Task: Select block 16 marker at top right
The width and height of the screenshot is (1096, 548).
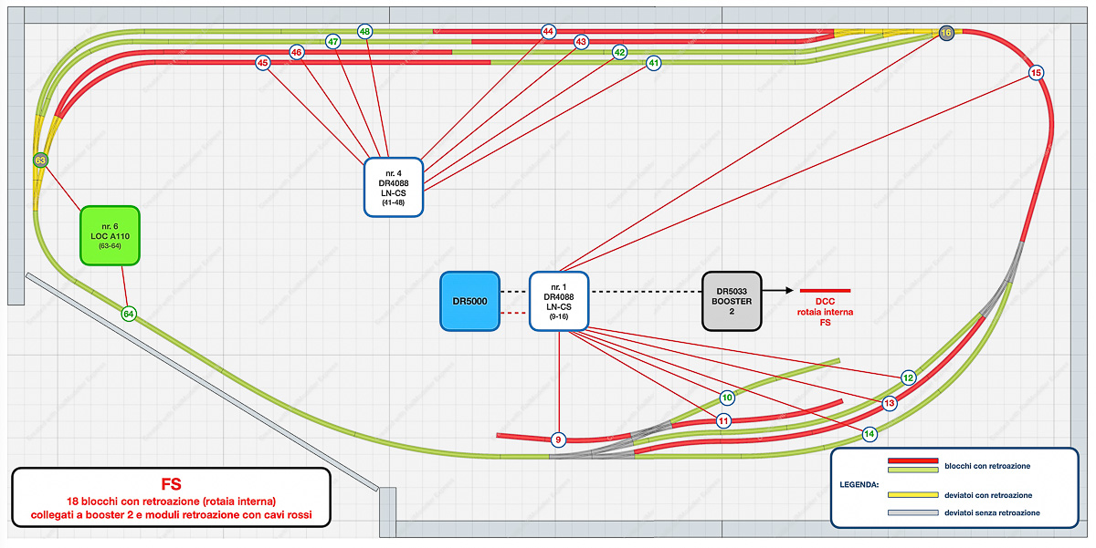Action: tap(946, 32)
